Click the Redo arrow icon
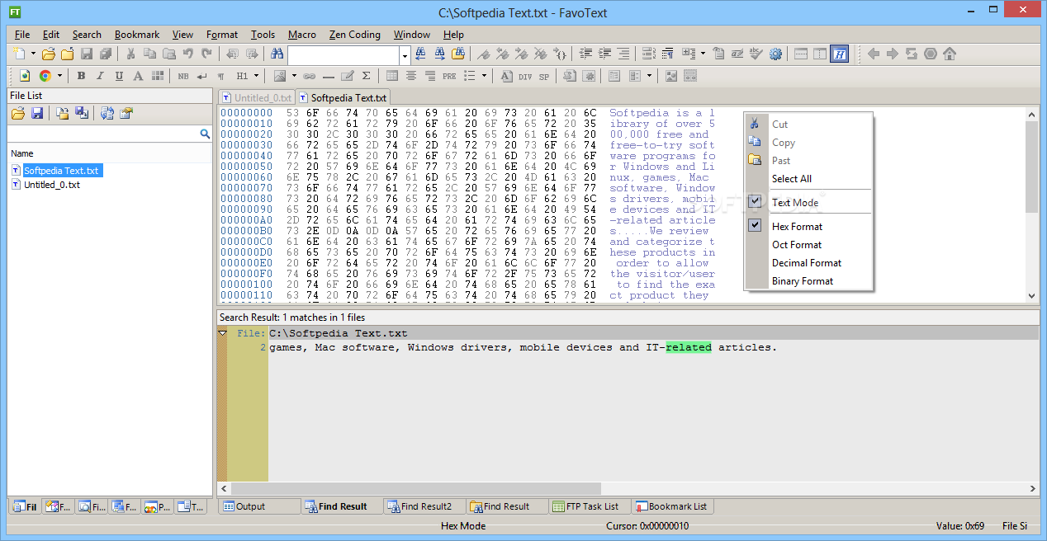This screenshot has width=1047, height=541. (x=207, y=54)
